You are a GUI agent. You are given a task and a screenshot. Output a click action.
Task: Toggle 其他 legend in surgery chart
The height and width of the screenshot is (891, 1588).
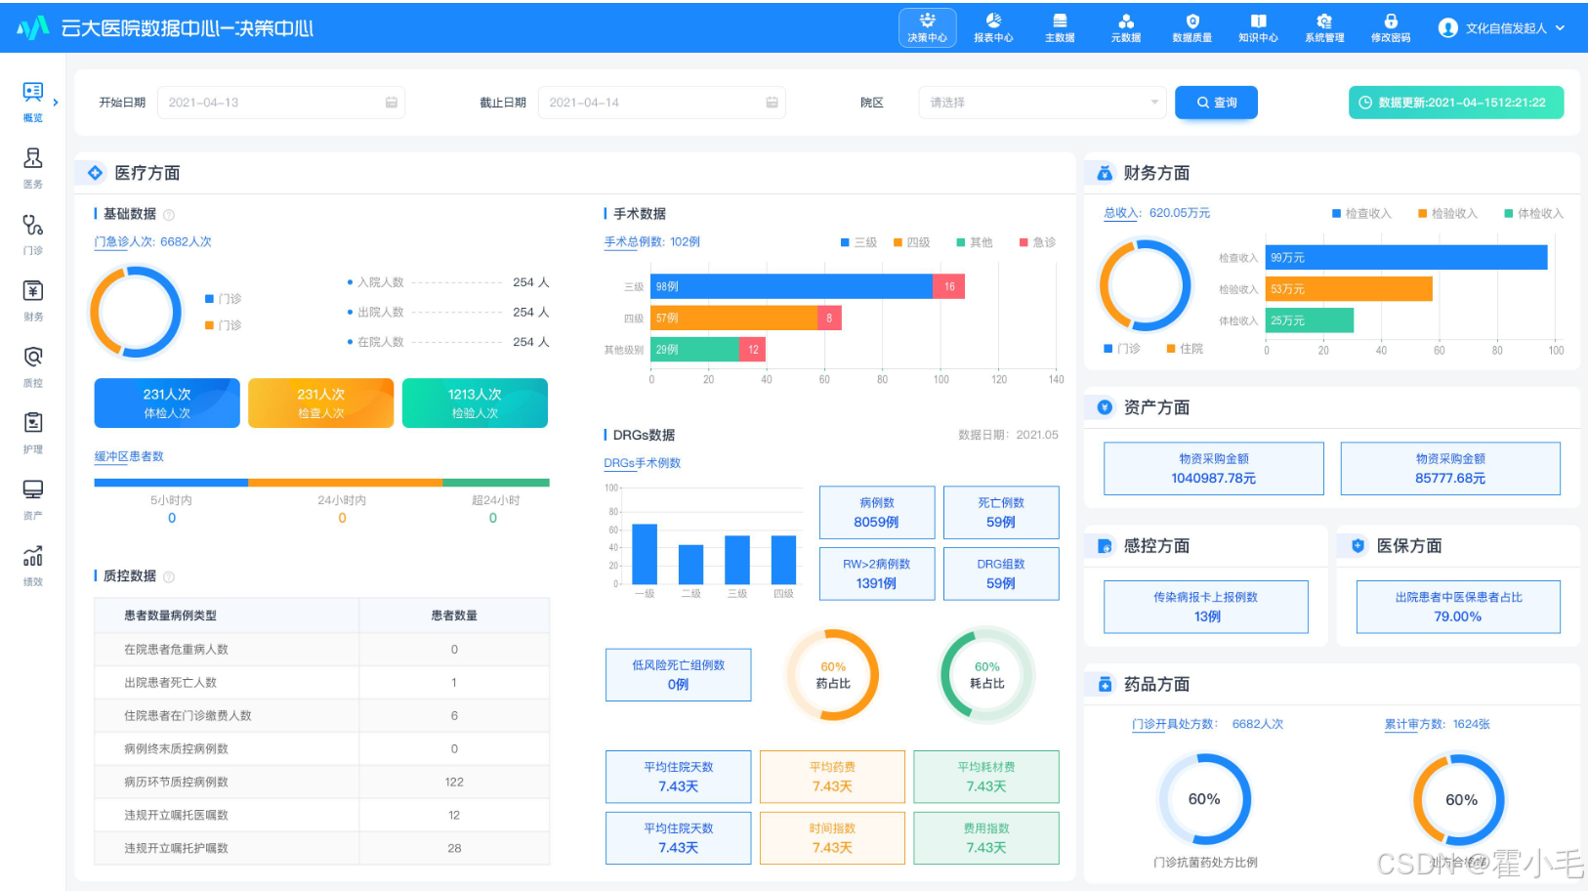point(975,242)
